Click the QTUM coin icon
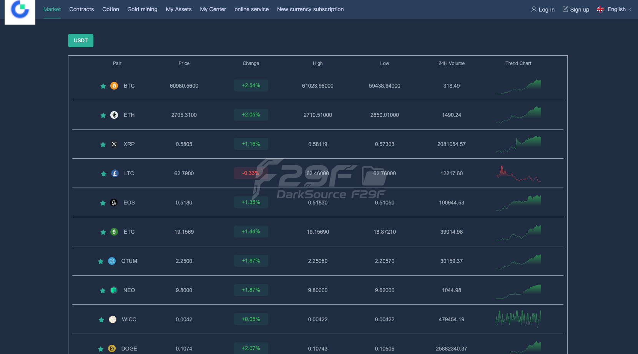The width and height of the screenshot is (638, 354). [112, 261]
